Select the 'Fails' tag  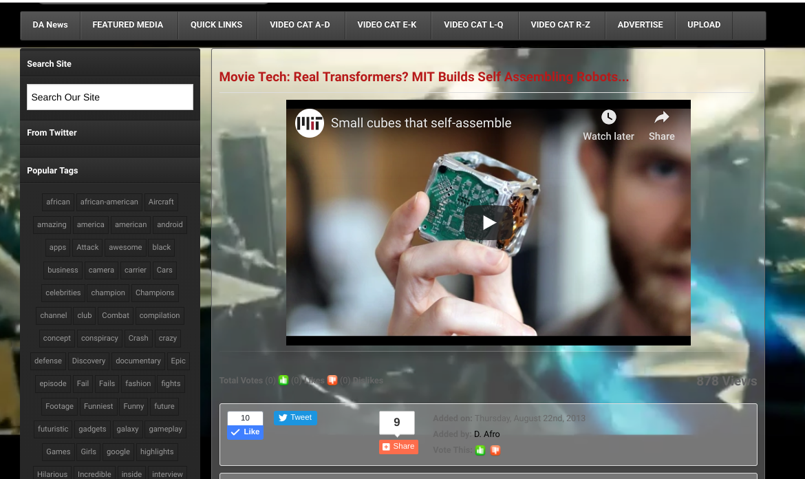107,383
